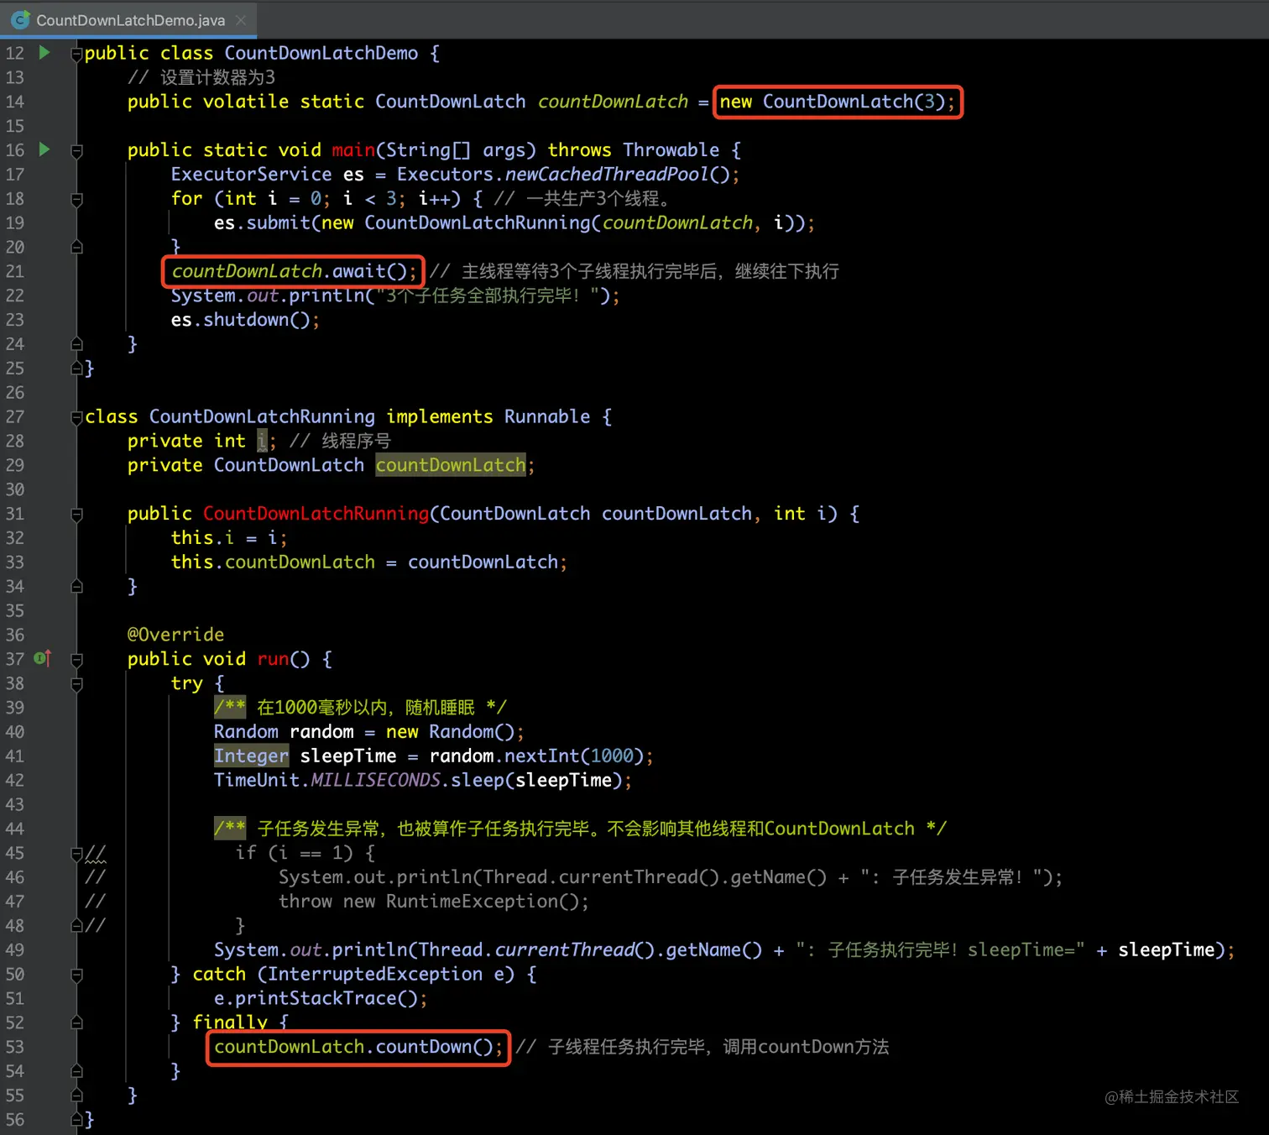Click the red 'CountDownLatchRunning' constructor name line 31
This screenshot has height=1135, width=1269.
(316, 514)
